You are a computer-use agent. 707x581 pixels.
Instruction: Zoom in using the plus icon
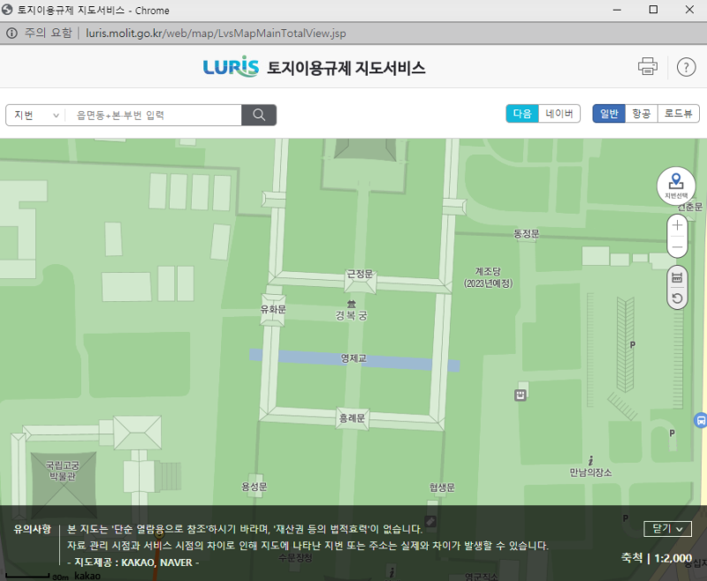676,226
